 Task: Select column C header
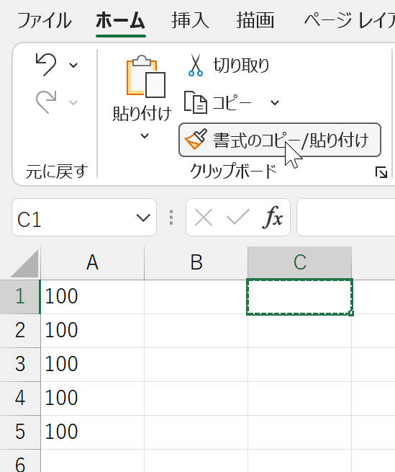click(300, 263)
